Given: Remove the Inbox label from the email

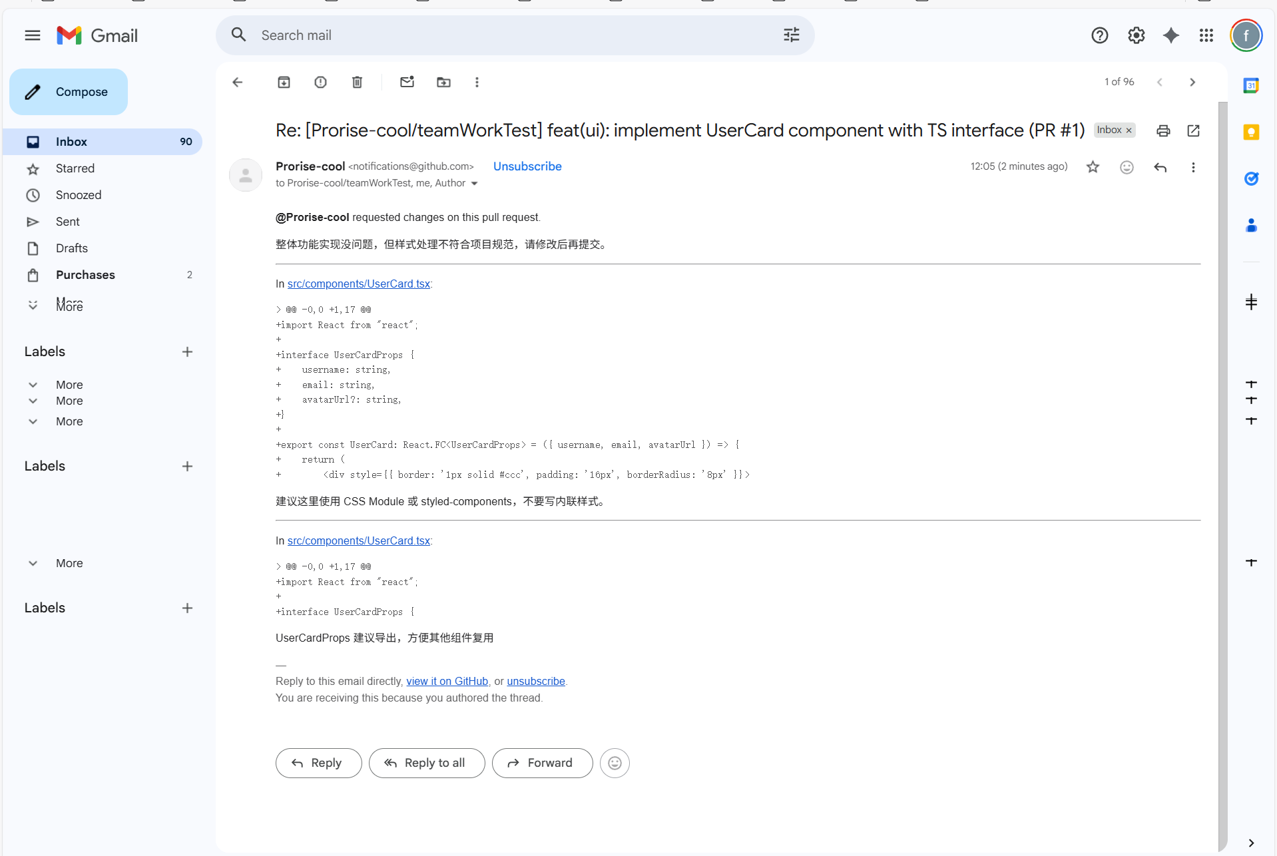Looking at the screenshot, I should coord(1129,130).
